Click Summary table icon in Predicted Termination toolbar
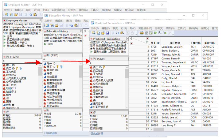The height and width of the screenshot is (138, 222). point(146,33)
